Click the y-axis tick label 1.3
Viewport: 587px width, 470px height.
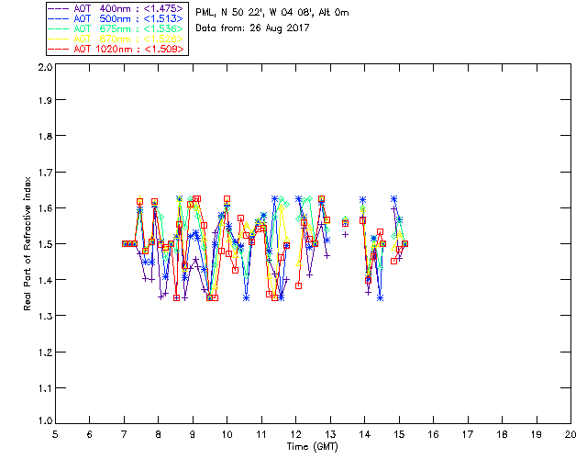(x=45, y=316)
